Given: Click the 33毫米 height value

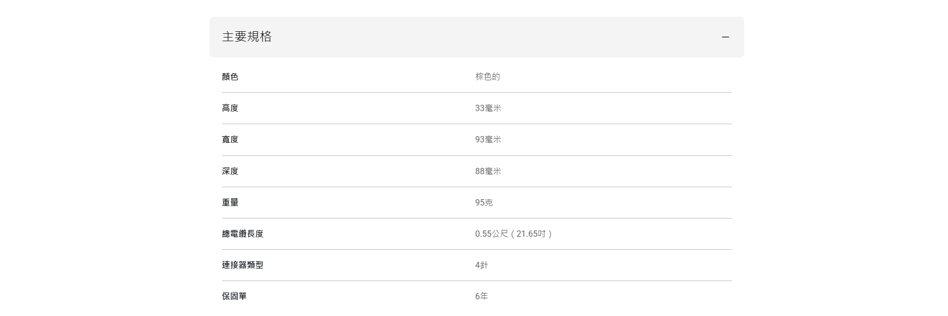Looking at the screenshot, I should (488, 108).
